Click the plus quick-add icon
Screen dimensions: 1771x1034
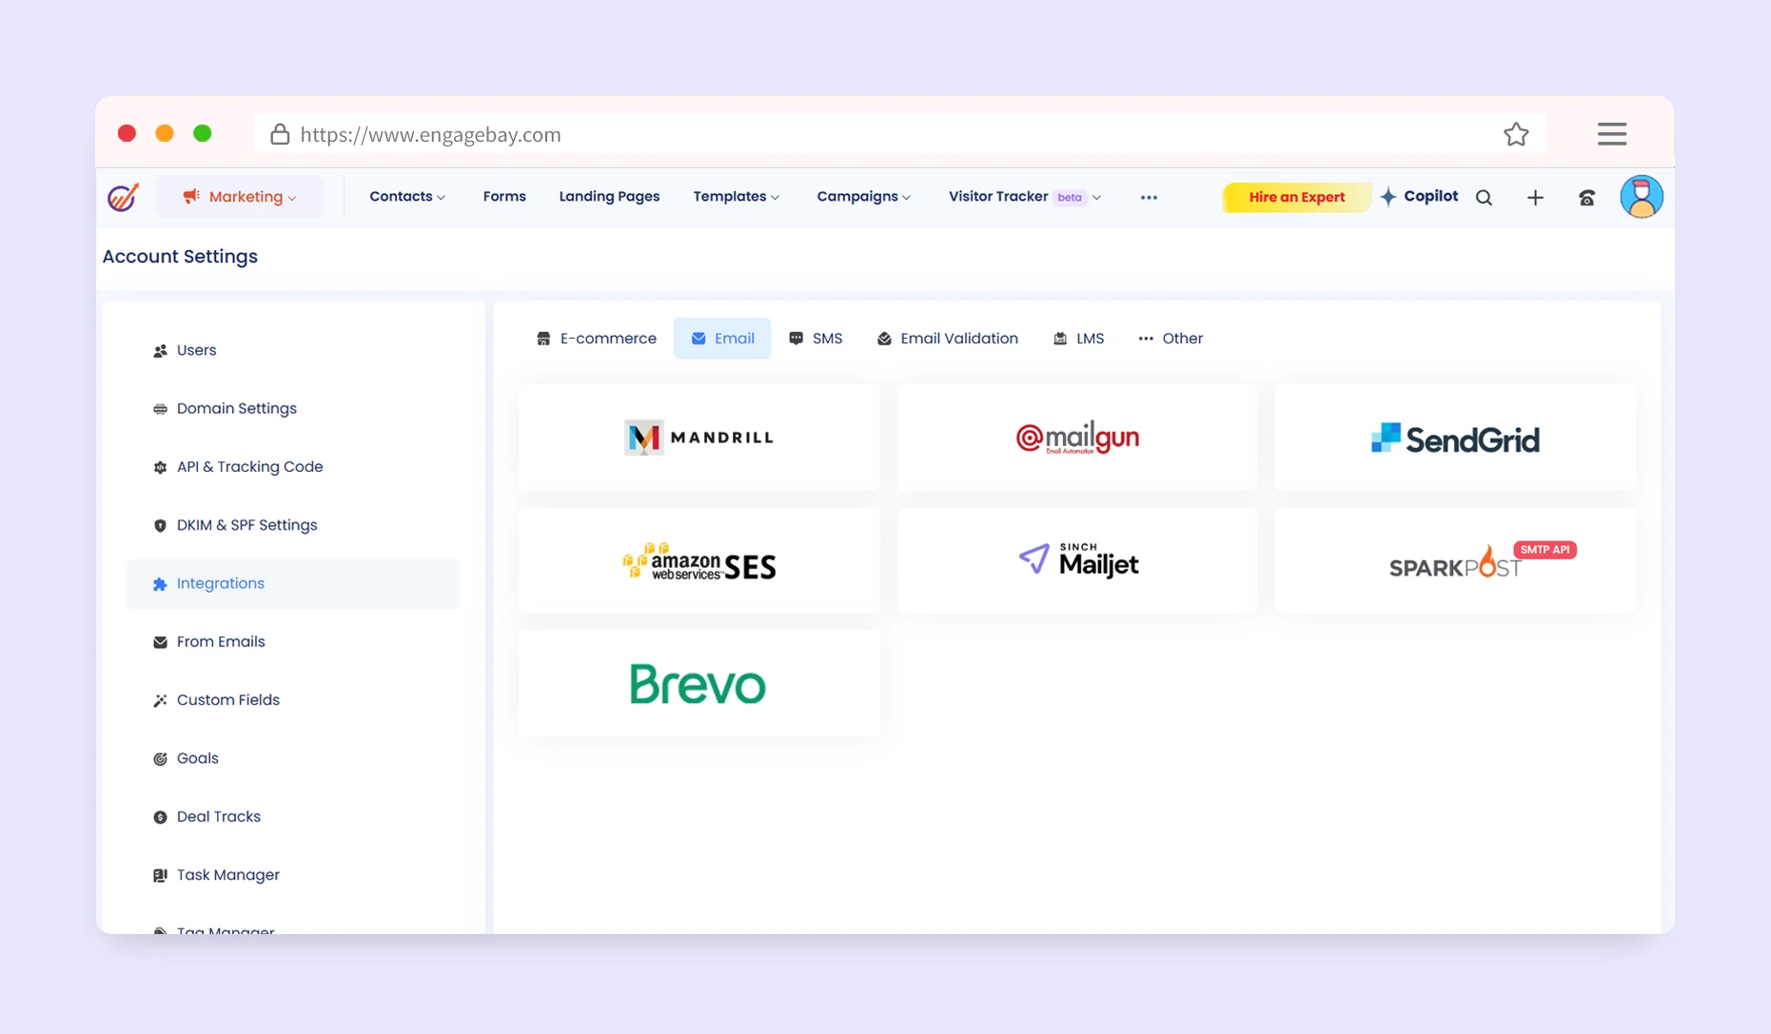pyautogui.click(x=1535, y=198)
